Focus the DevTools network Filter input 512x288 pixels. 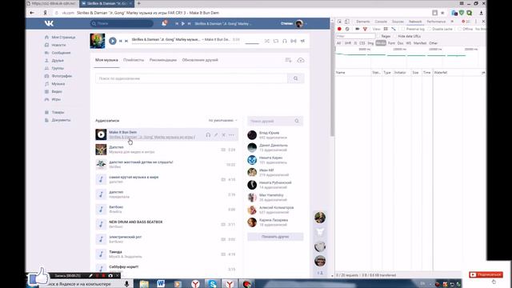point(355,36)
